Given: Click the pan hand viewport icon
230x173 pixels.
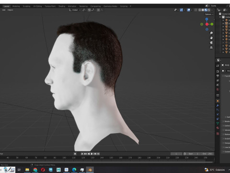Looking at the screenshot, I should 211,38.
